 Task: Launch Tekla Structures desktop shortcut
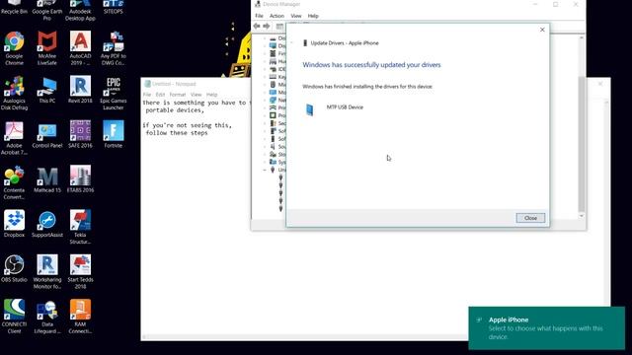coord(80,227)
